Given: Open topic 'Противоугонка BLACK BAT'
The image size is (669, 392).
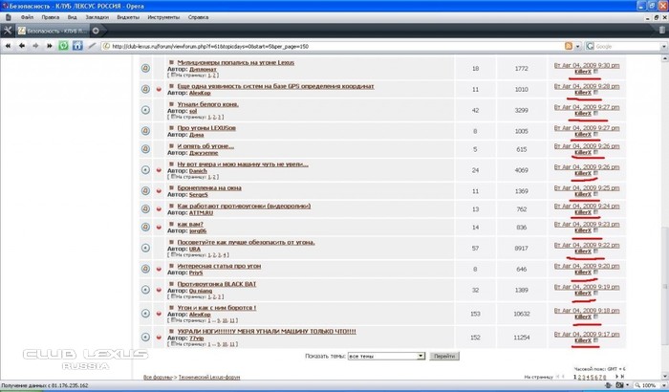Looking at the screenshot, I should pos(219,284).
